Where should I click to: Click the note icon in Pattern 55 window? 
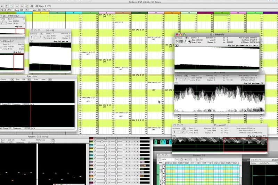(159, 160)
